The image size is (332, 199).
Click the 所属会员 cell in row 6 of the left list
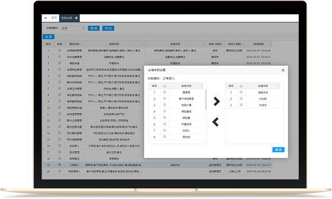(x=186, y=124)
